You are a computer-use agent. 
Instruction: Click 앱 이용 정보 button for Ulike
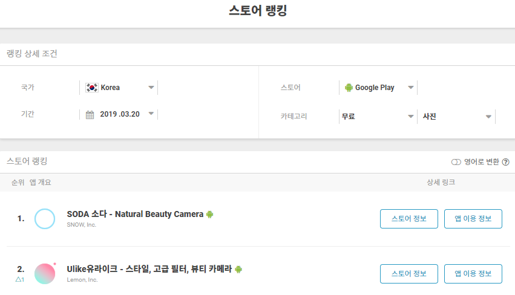(x=473, y=274)
